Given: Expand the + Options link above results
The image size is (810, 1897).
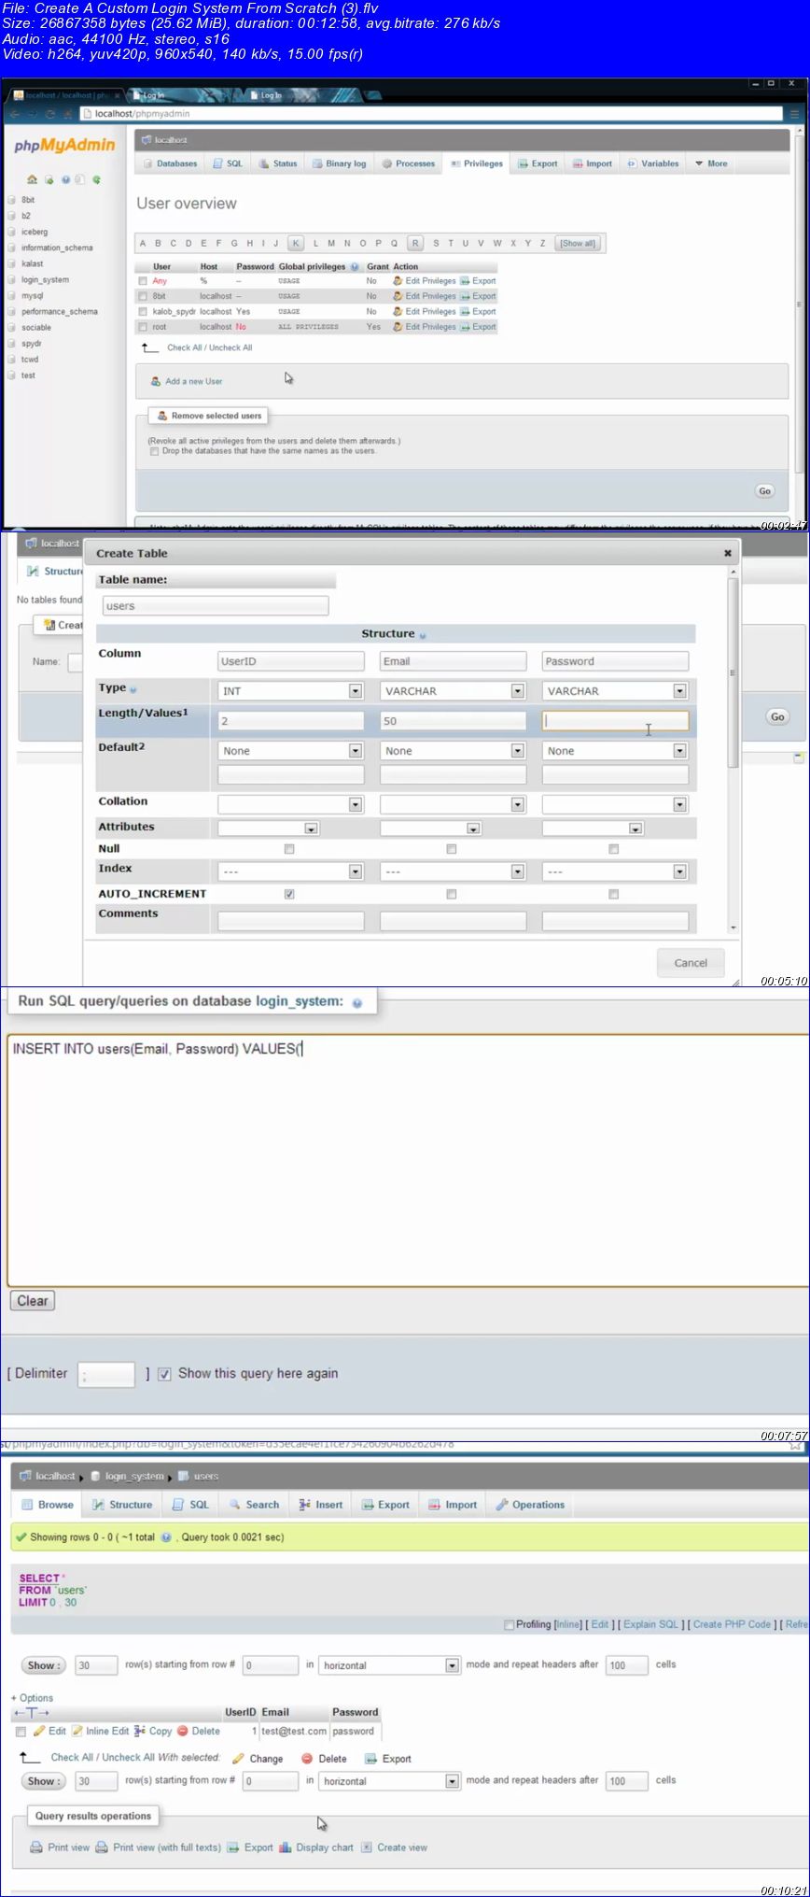Looking at the screenshot, I should pos(32,1698).
